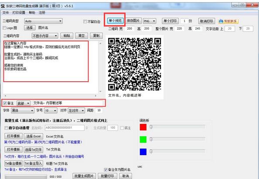Screen dimensions: 259x179
Task: Click 打开模板 button beside 选择Txt文件
Action: pyautogui.click(x=14, y=149)
